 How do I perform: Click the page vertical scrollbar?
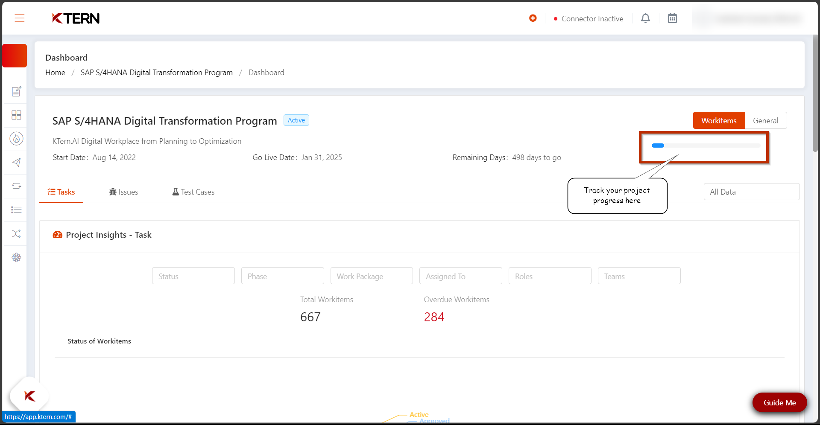tap(815, 94)
